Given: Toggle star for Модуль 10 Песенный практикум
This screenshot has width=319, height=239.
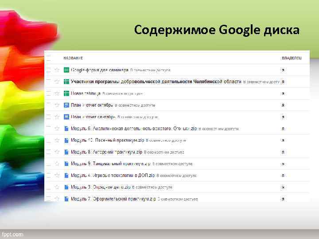Looking at the screenshot, I should [x=57, y=140].
